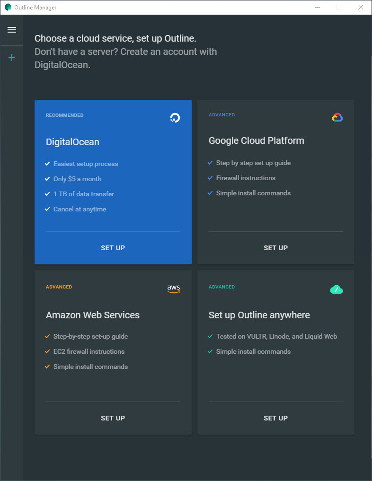
Task: Click 'Step-by-step set-up guide' on AWS card
Action: [x=90, y=337]
